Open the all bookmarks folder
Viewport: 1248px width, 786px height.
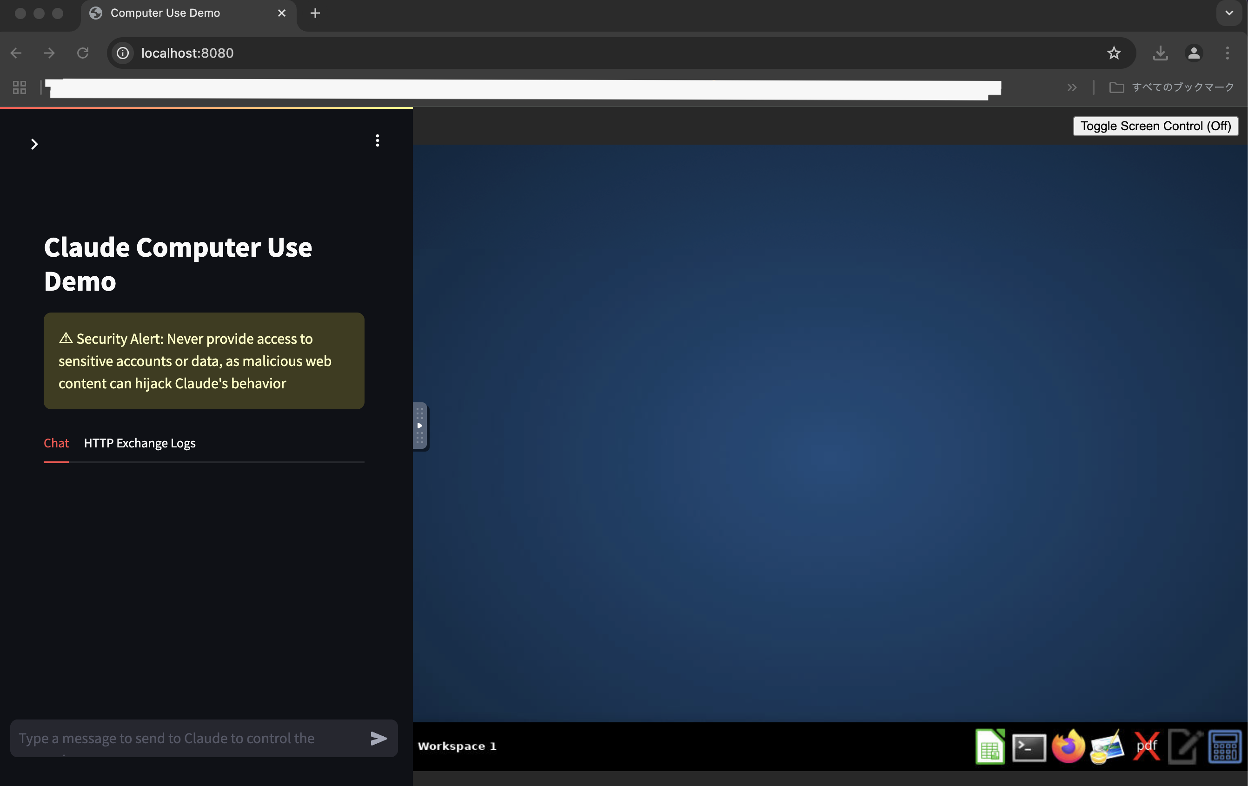tap(1171, 87)
